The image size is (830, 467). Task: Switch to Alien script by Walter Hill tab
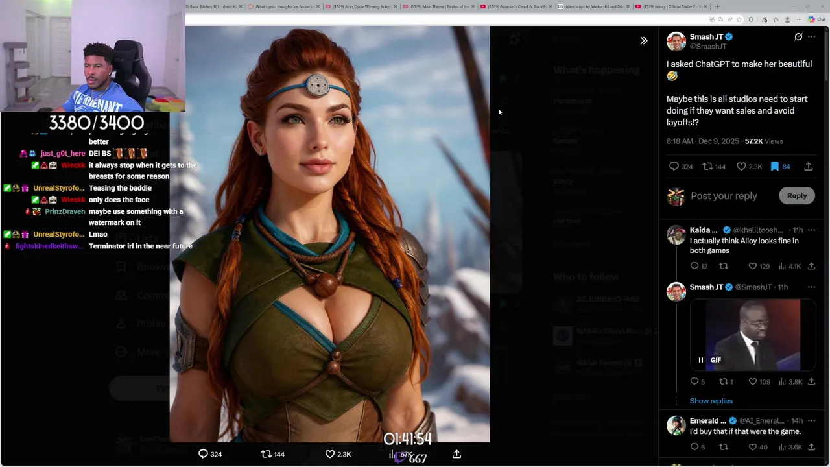coord(593,6)
